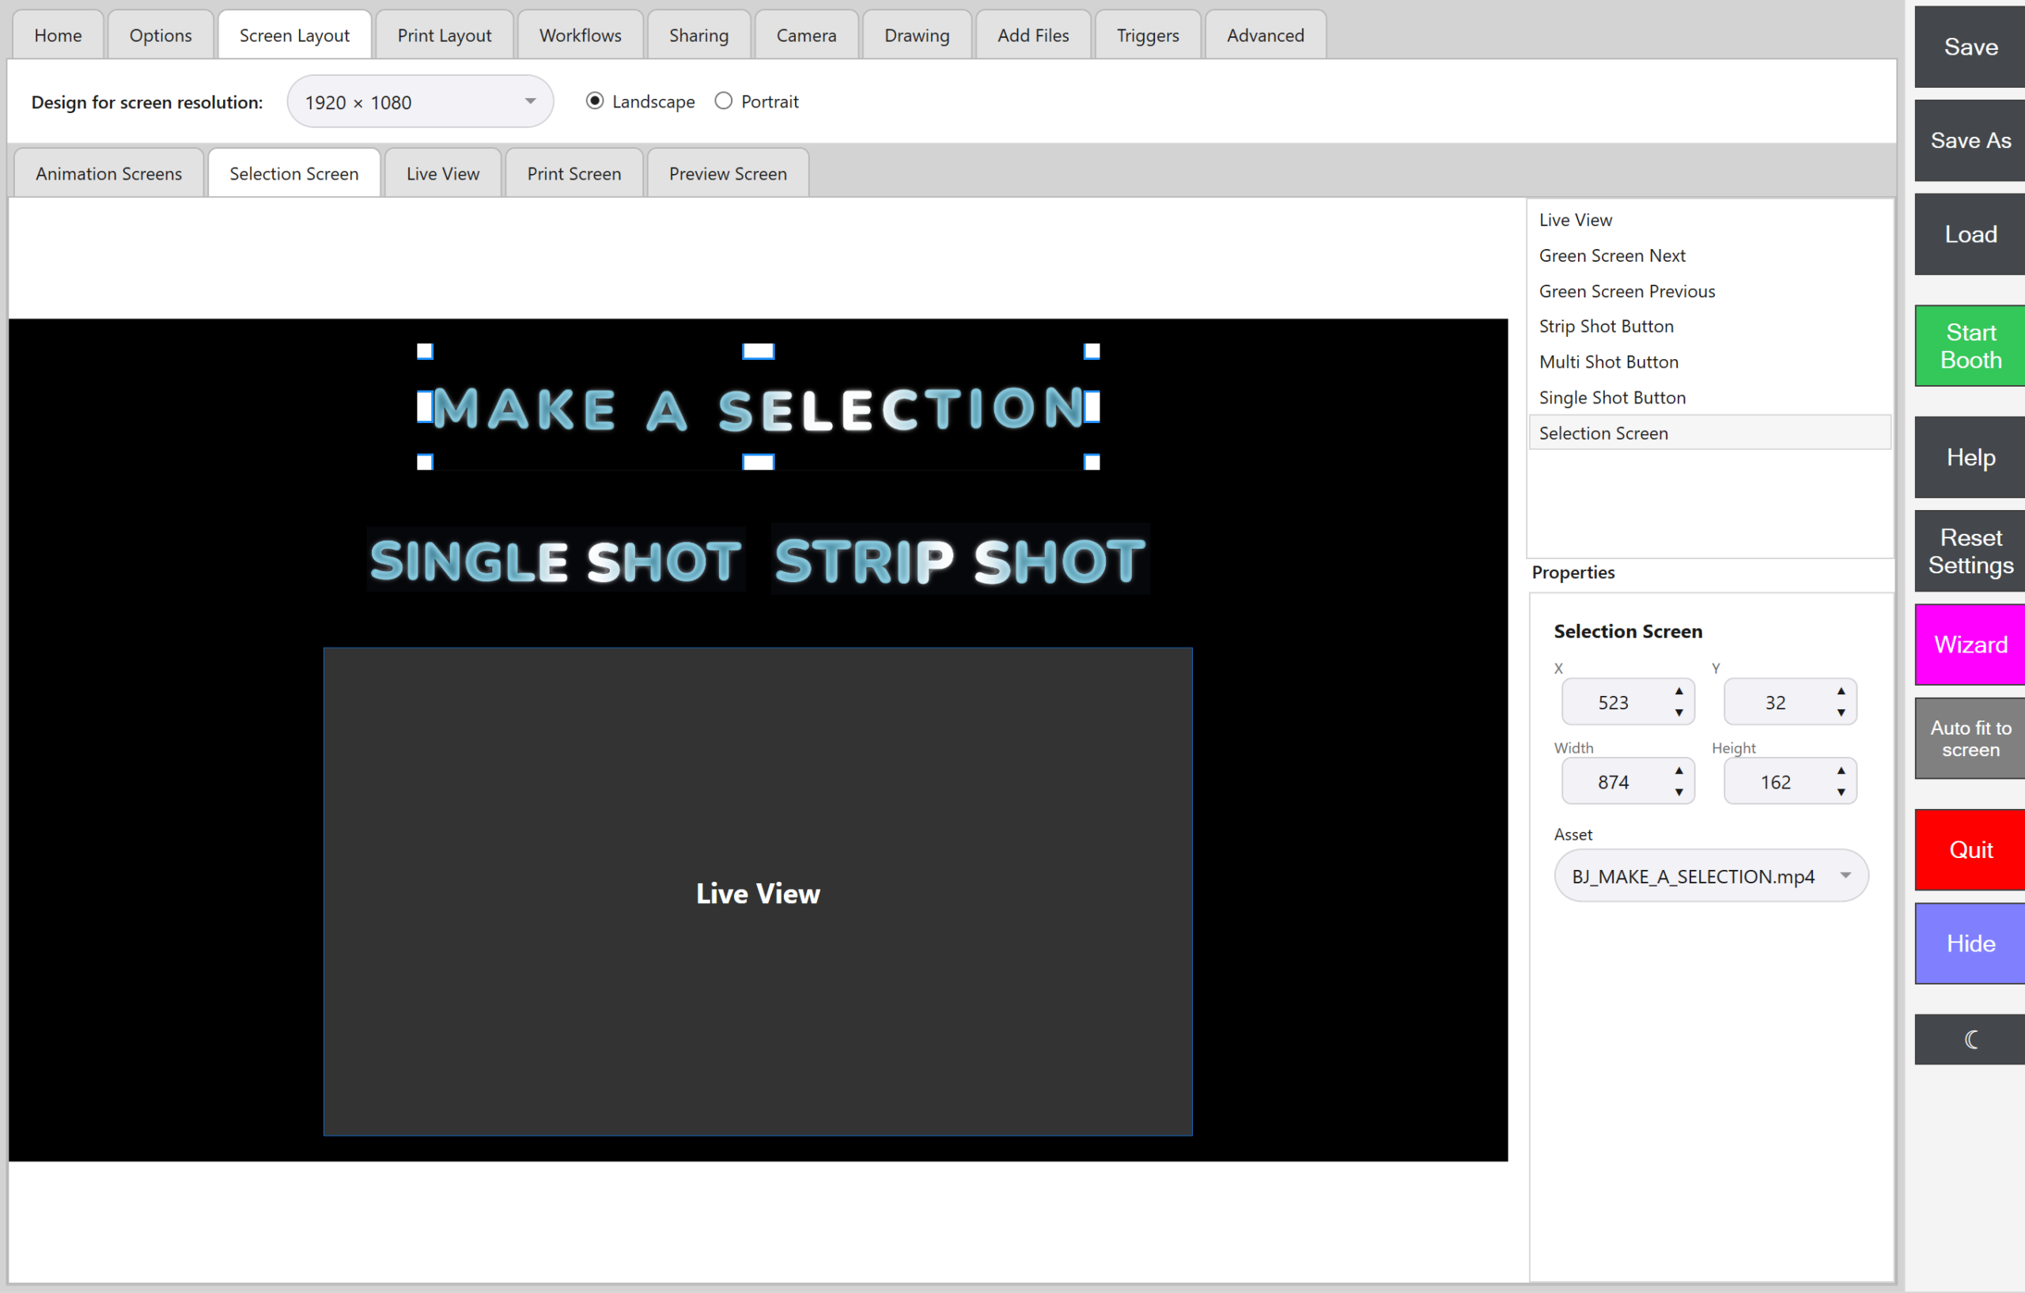
Task: Open the Preview Screen sub-tab
Action: coord(728,173)
